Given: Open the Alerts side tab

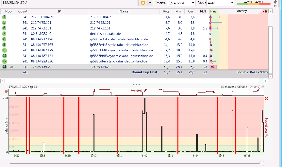Looking at the screenshot, I should coord(276,4).
